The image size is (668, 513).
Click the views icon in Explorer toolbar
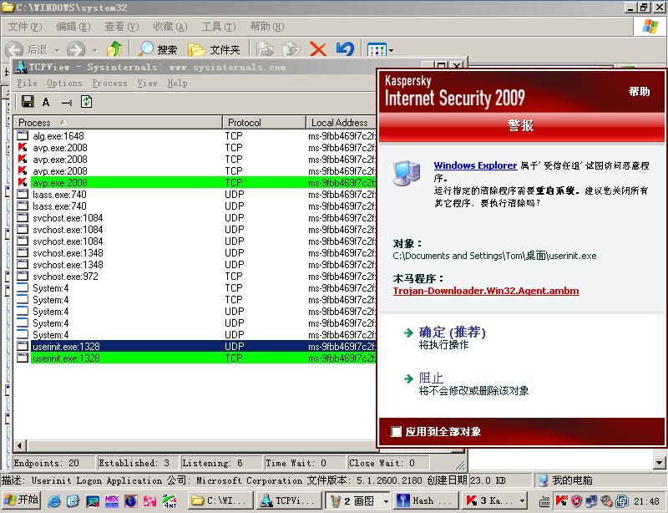(377, 50)
